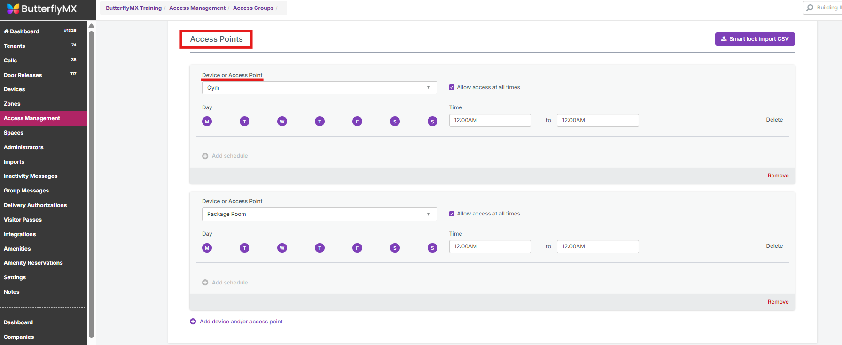Uncheck Allow access at all times for Package Room
This screenshot has height=345, width=842.
(x=452, y=214)
